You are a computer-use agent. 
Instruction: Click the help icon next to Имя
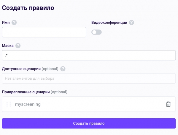(x=14, y=23)
